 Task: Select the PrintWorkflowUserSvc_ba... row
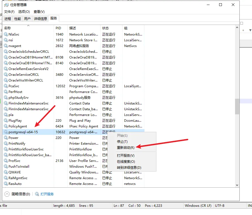point(73,155)
